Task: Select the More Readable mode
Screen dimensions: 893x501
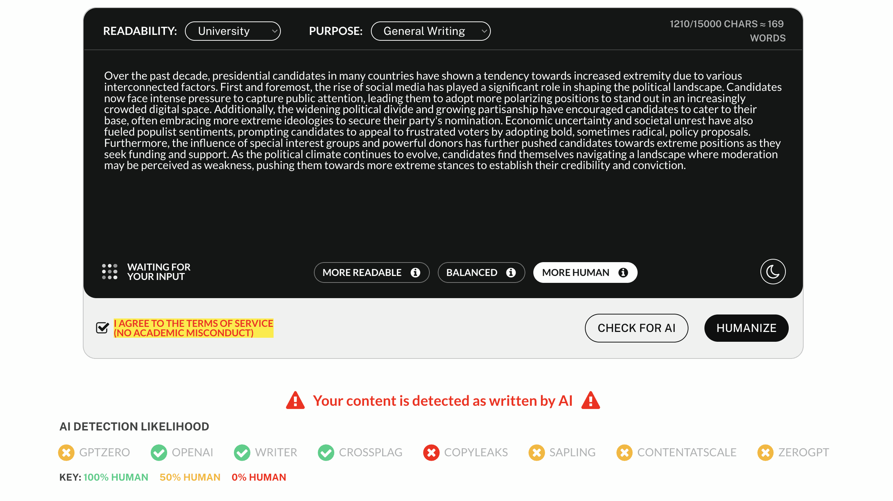Action: pyautogui.click(x=372, y=272)
